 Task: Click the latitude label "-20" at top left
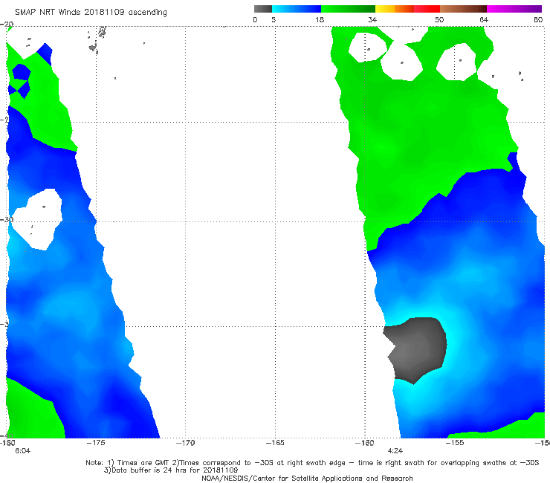[7, 25]
